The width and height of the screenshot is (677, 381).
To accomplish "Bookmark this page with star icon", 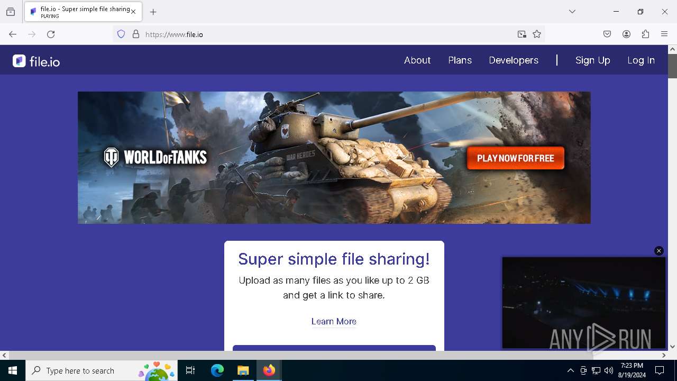I will pos(537,34).
